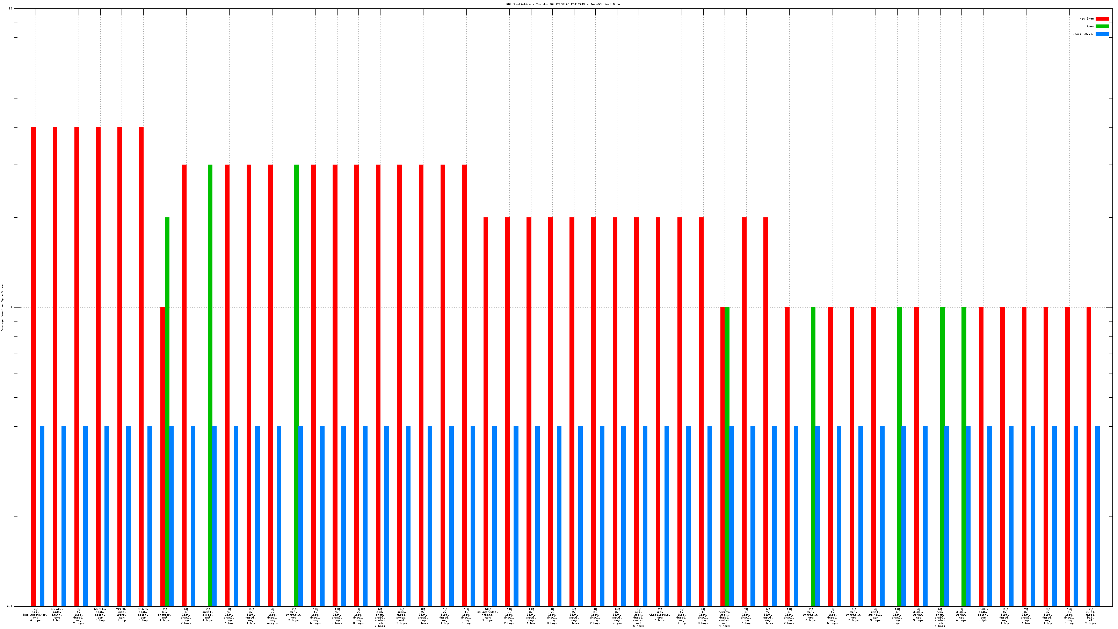1118x629 pixels.
Task: Click the y-axis tick label 1
Action: pos(11,308)
